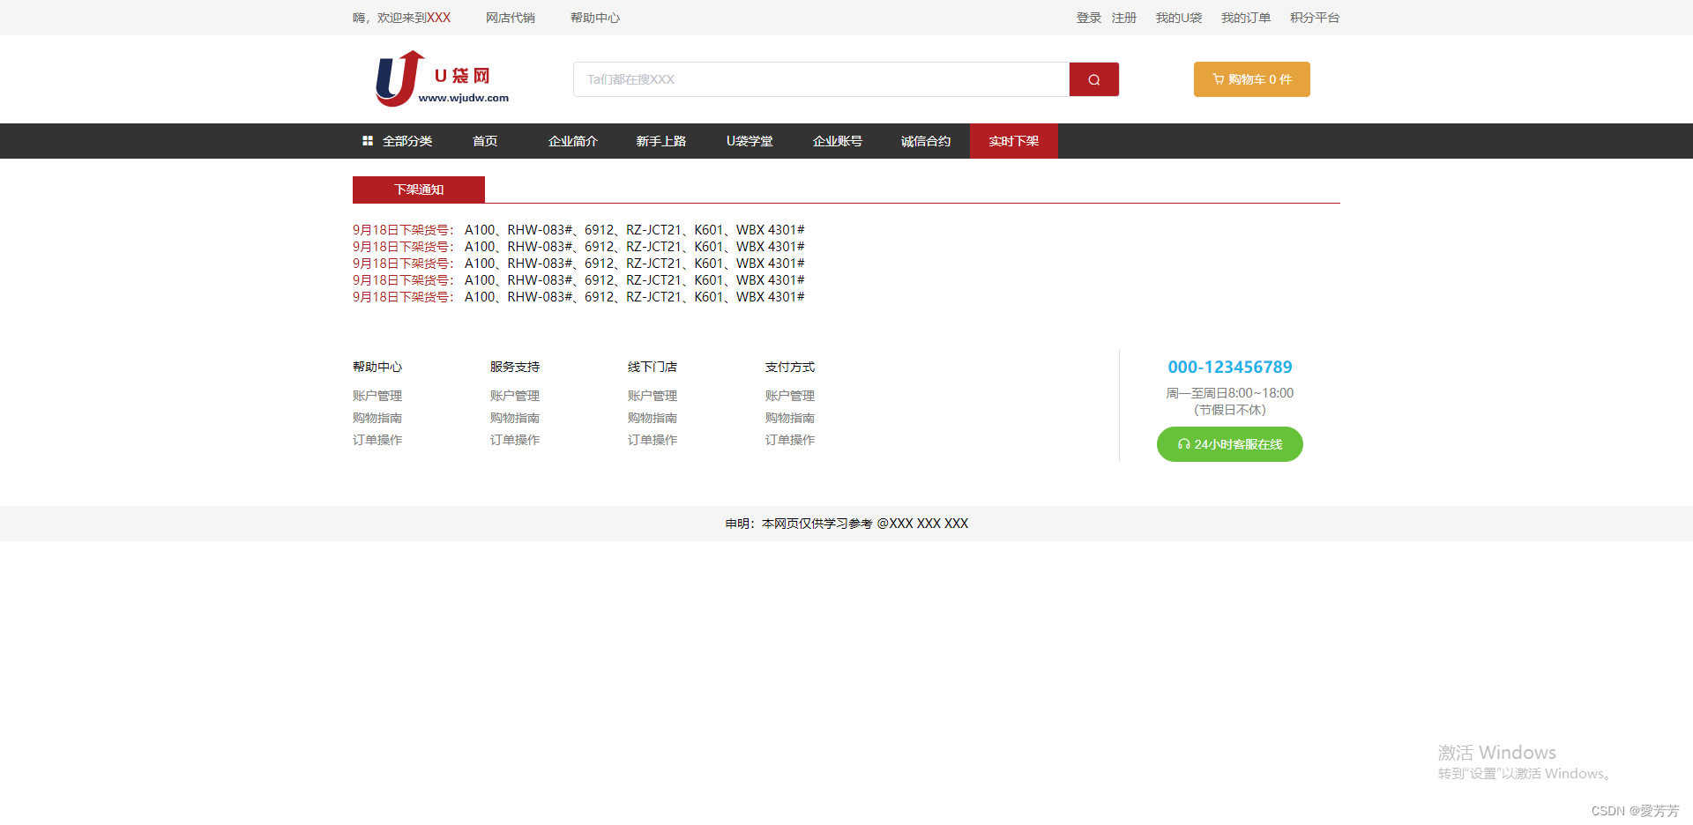Click the 支付方式 footer column heading
The image size is (1693, 825).
[790, 367]
